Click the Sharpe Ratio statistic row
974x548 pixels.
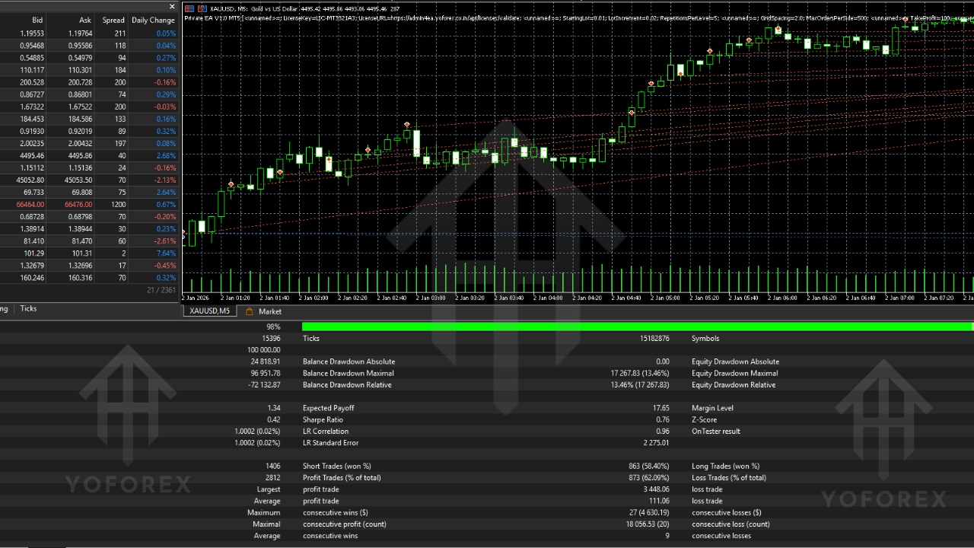[323, 419]
